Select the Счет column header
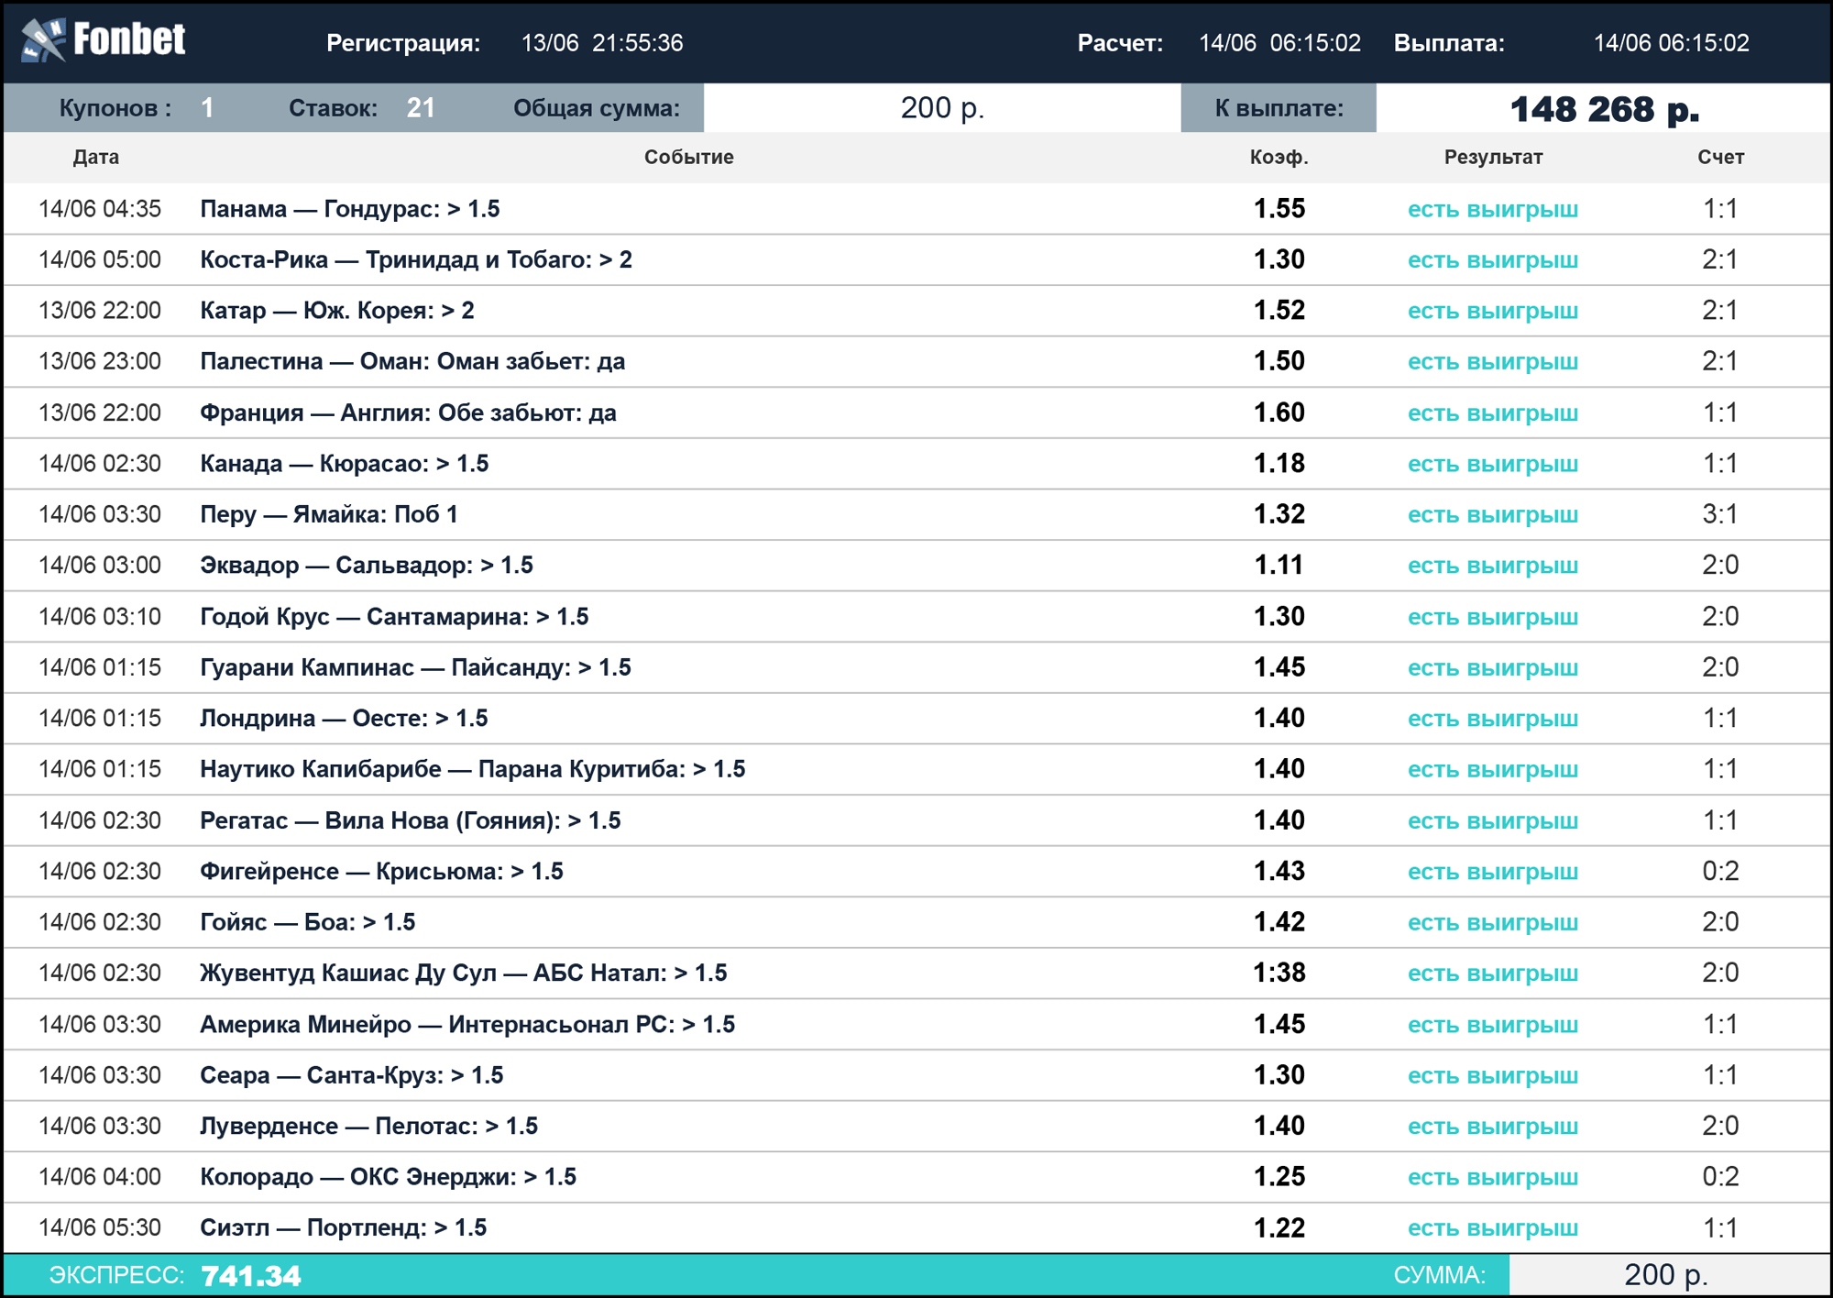1833x1298 pixels. 1720,157
